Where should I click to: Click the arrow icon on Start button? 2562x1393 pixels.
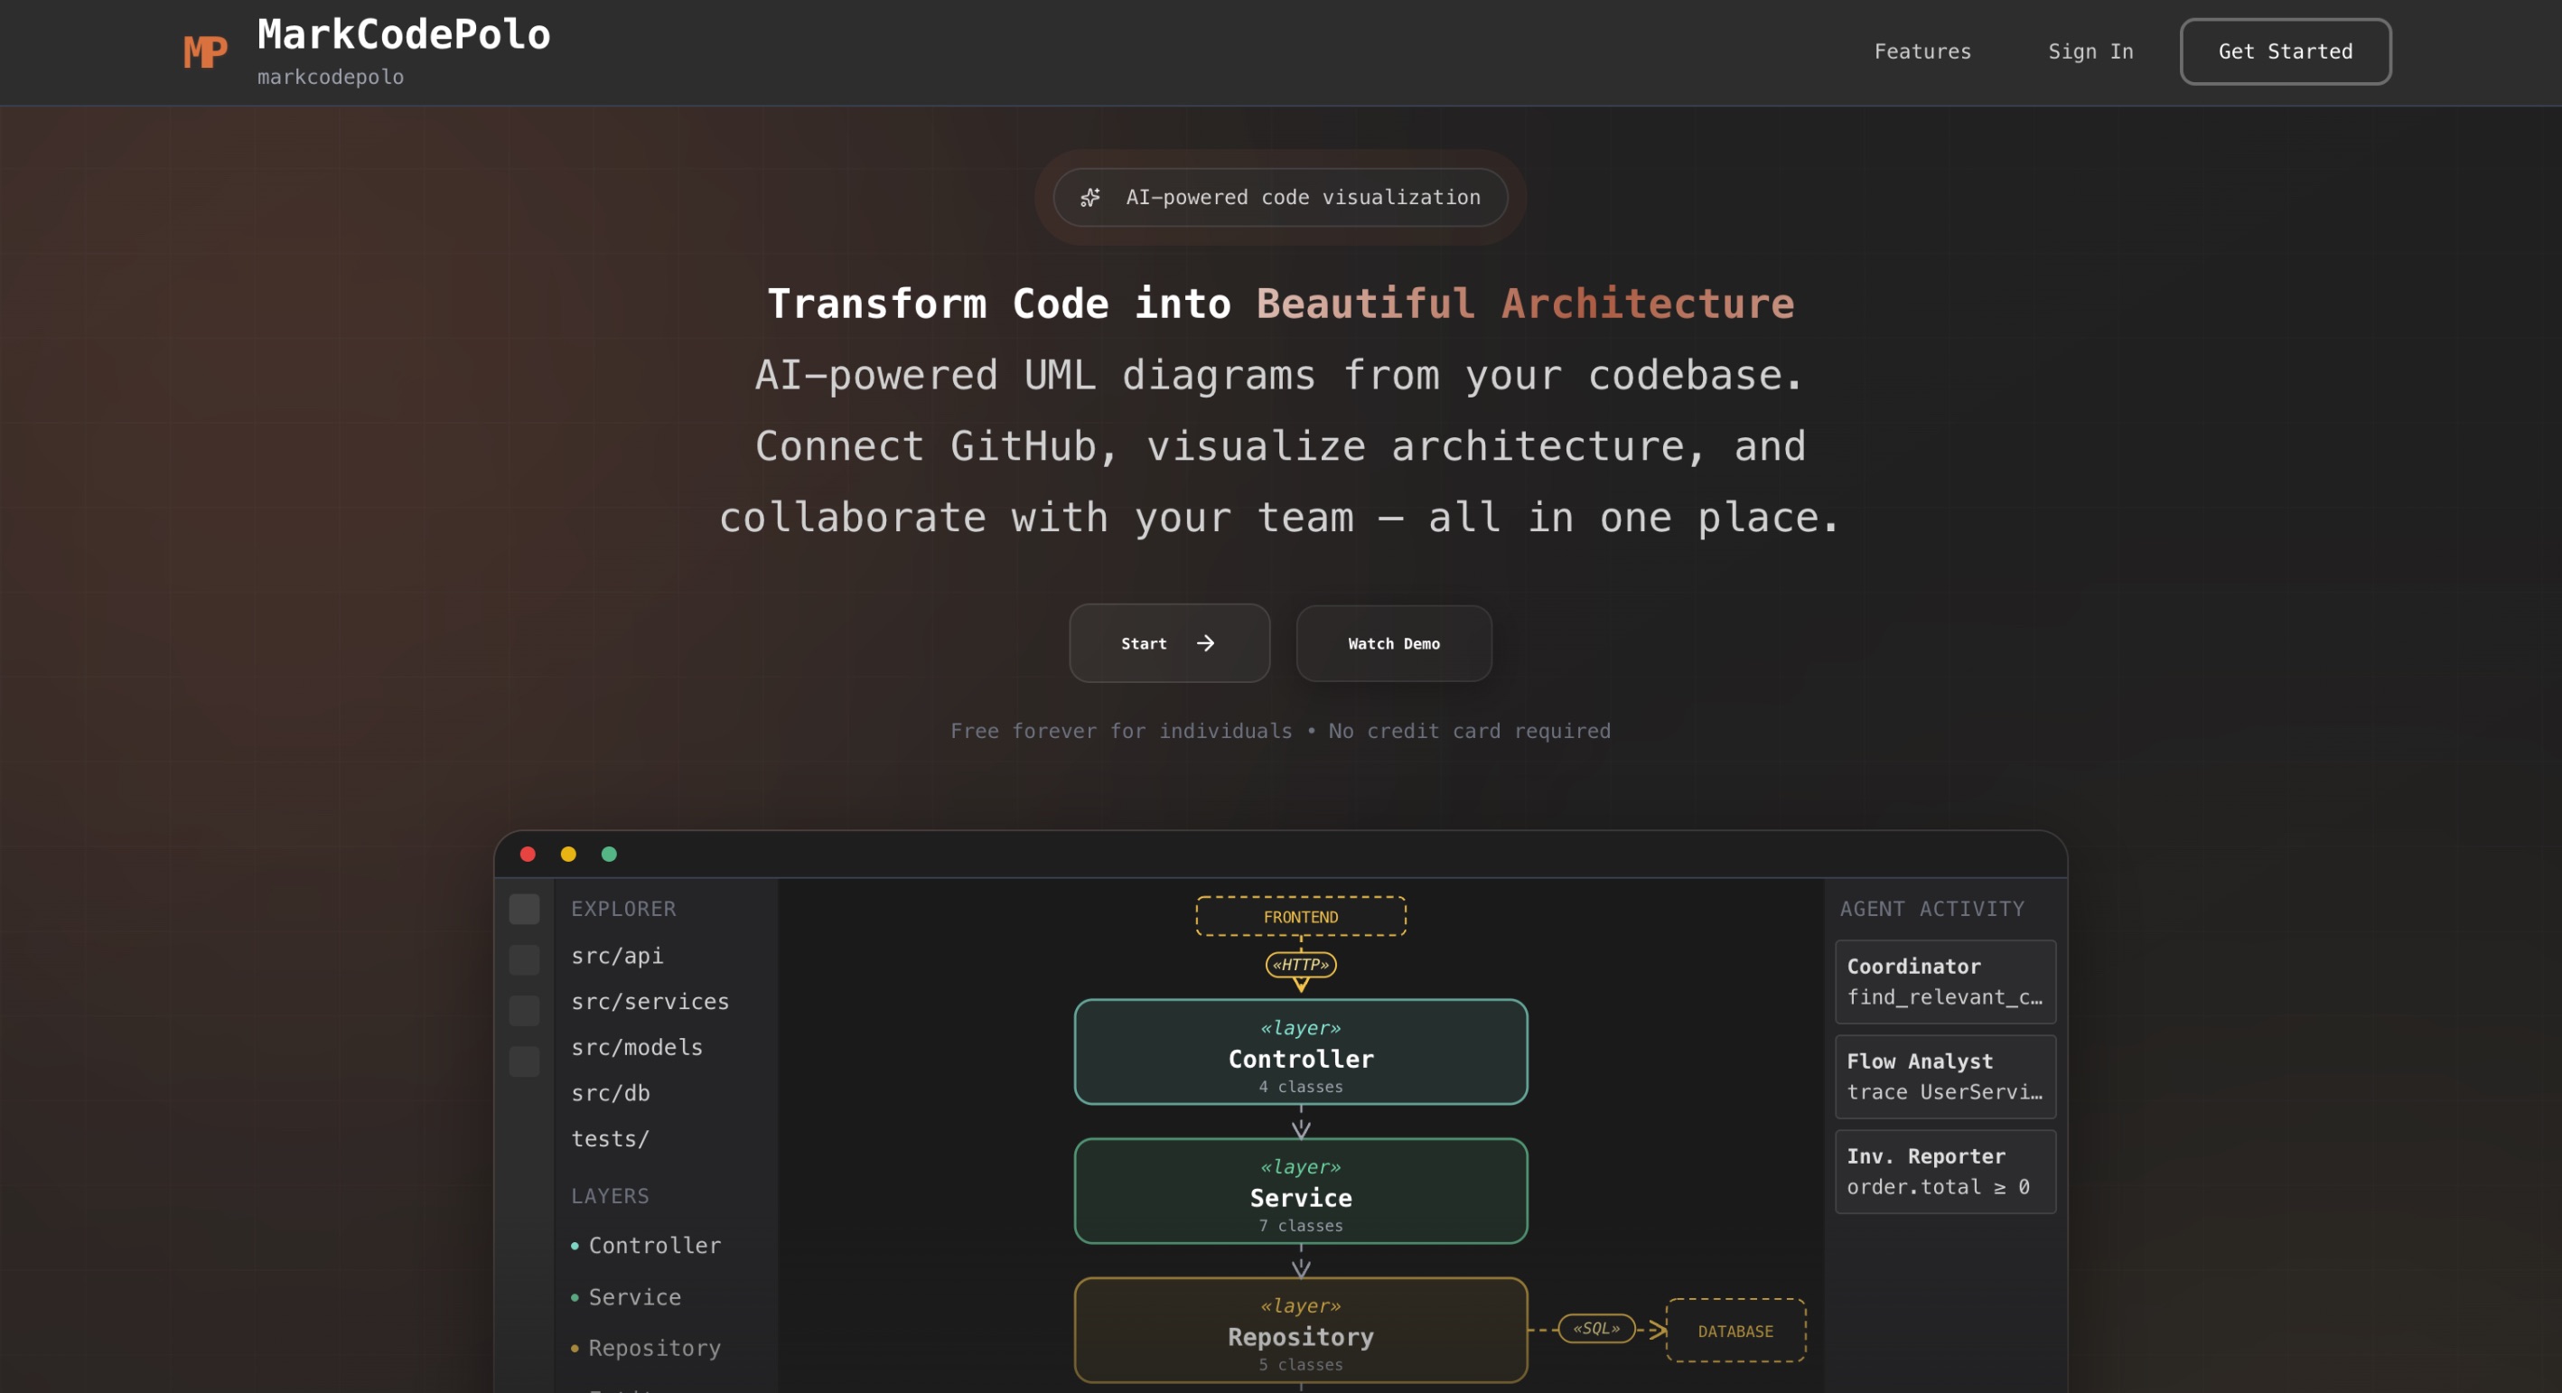pos(1205,643)
